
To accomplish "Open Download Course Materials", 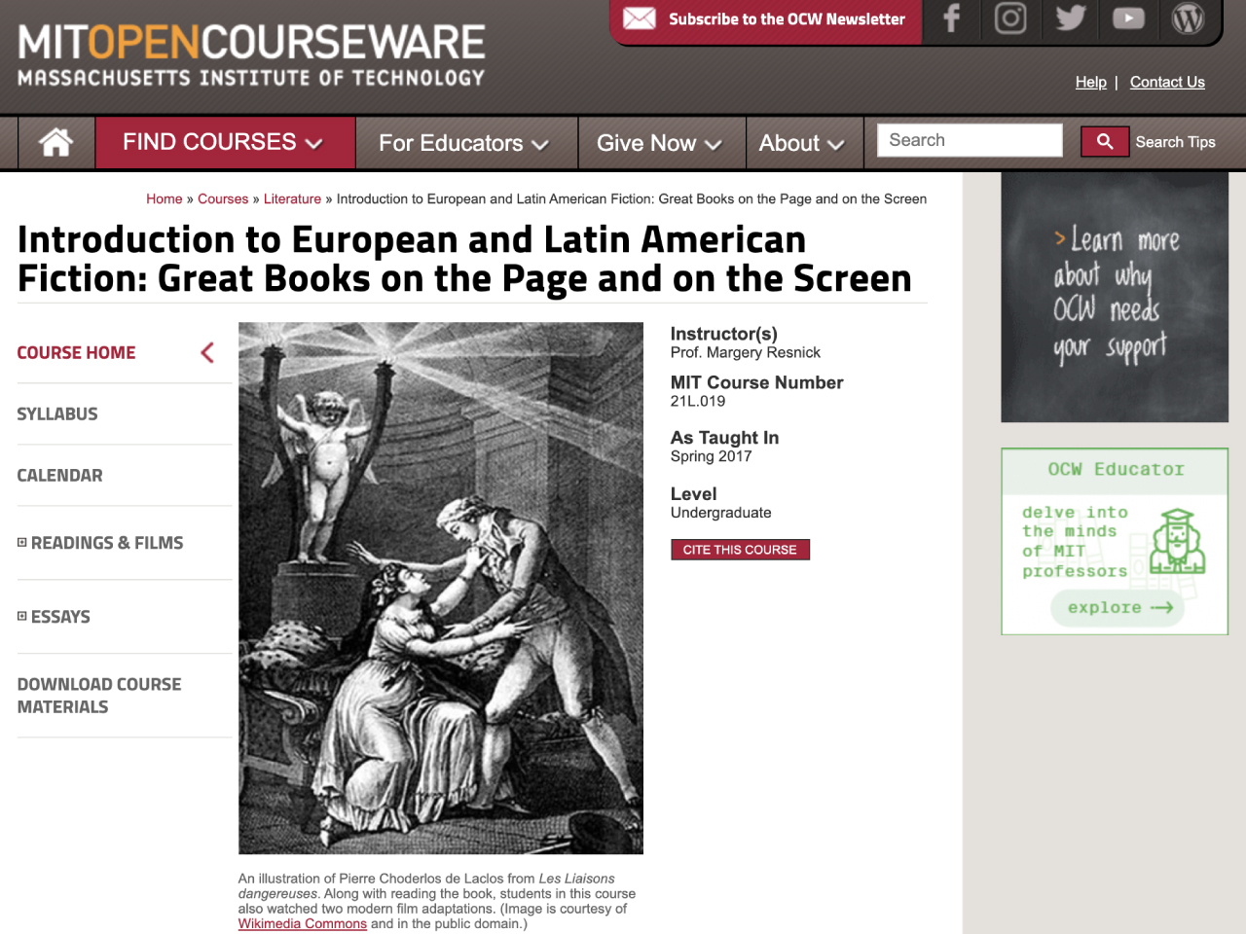I will (99, 696).
